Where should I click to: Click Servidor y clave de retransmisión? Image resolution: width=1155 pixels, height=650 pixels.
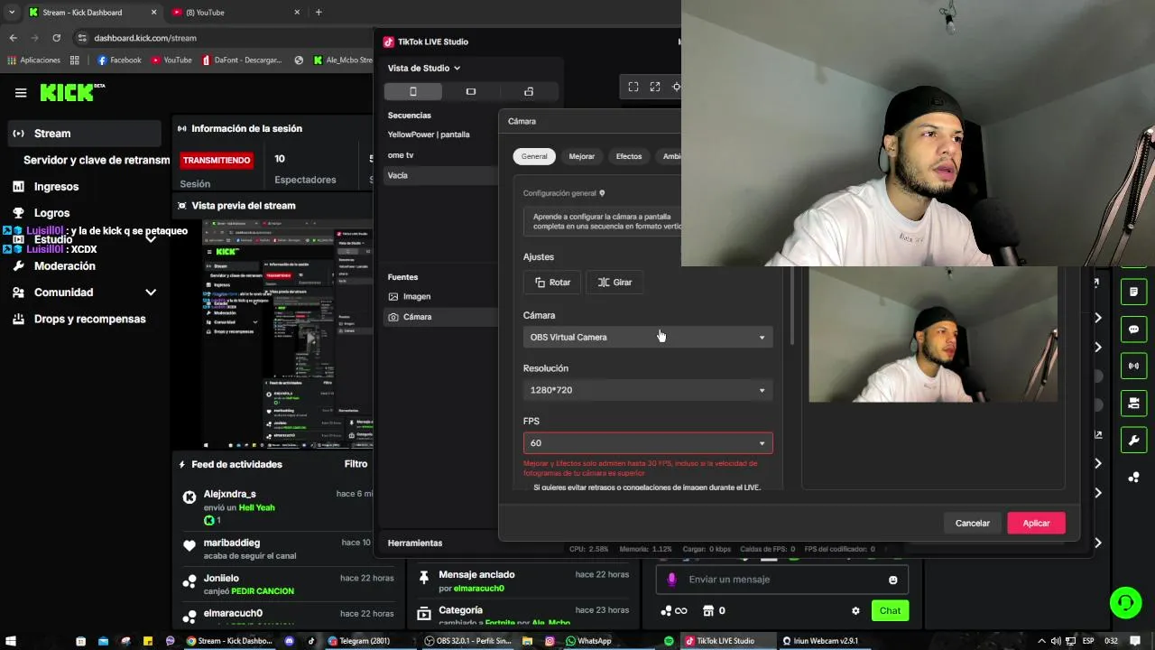coord(97,160)
